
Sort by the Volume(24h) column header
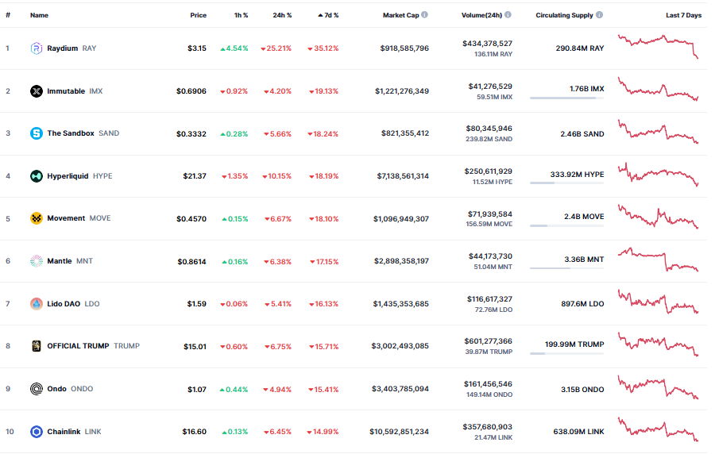481,16
